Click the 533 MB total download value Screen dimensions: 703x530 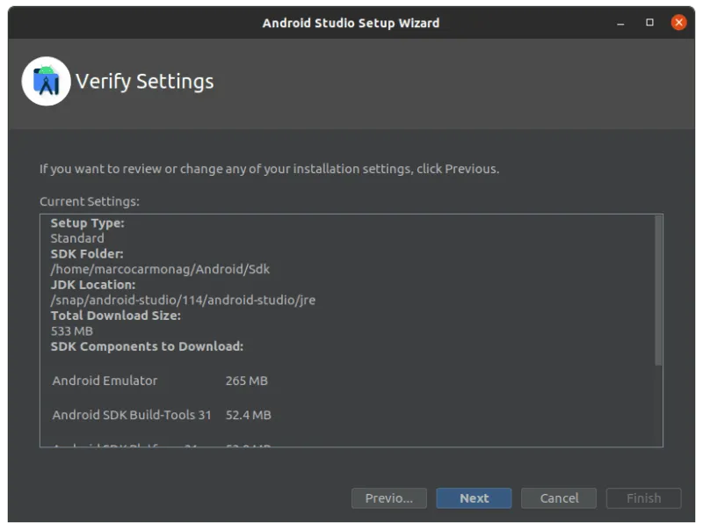(71, 331)
